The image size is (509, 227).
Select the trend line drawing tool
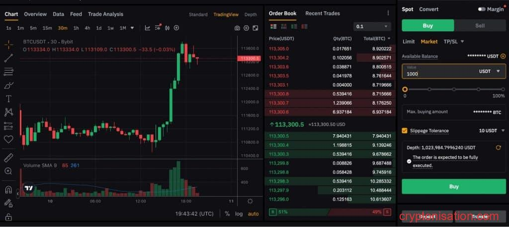tap(8, 58)
